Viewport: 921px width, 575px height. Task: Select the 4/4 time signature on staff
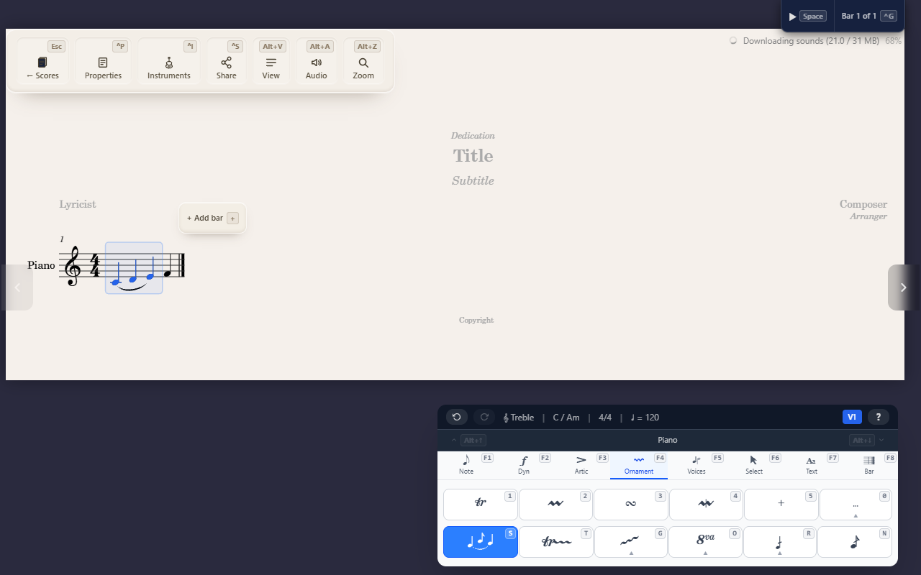click(x=94, y=265)
